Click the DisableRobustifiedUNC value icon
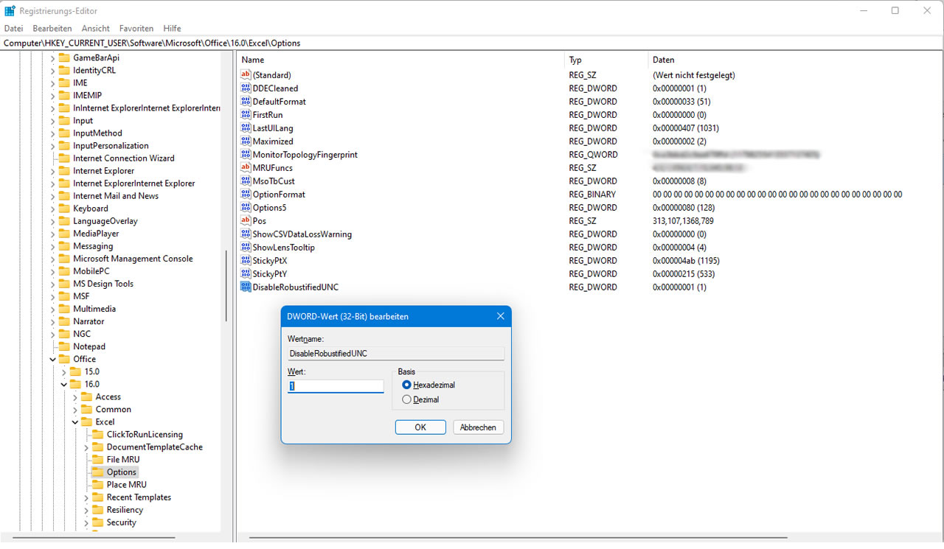The height and width of the screenshot is (549, 944). click(246, 287)
